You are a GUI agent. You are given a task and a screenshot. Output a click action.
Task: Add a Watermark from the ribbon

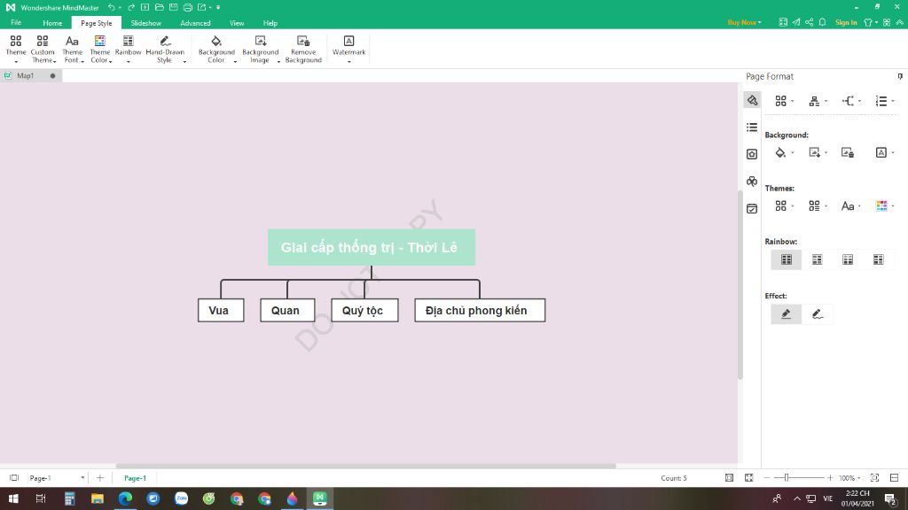[348, 50]
